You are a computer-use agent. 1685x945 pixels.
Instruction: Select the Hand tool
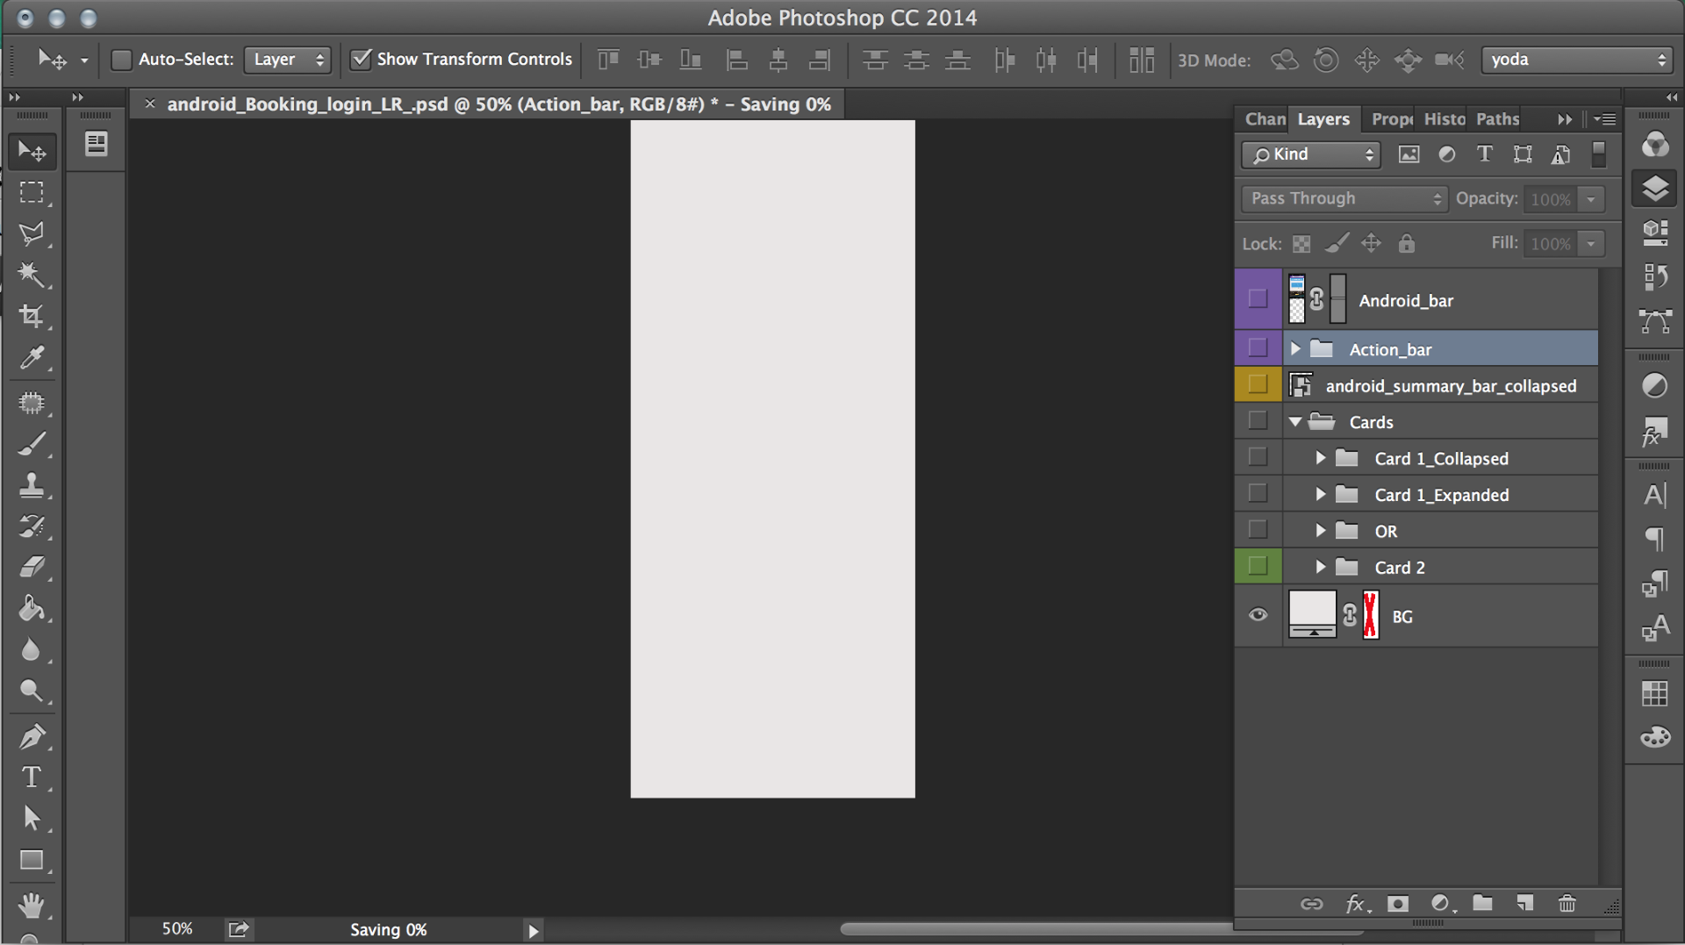(32, 904)
